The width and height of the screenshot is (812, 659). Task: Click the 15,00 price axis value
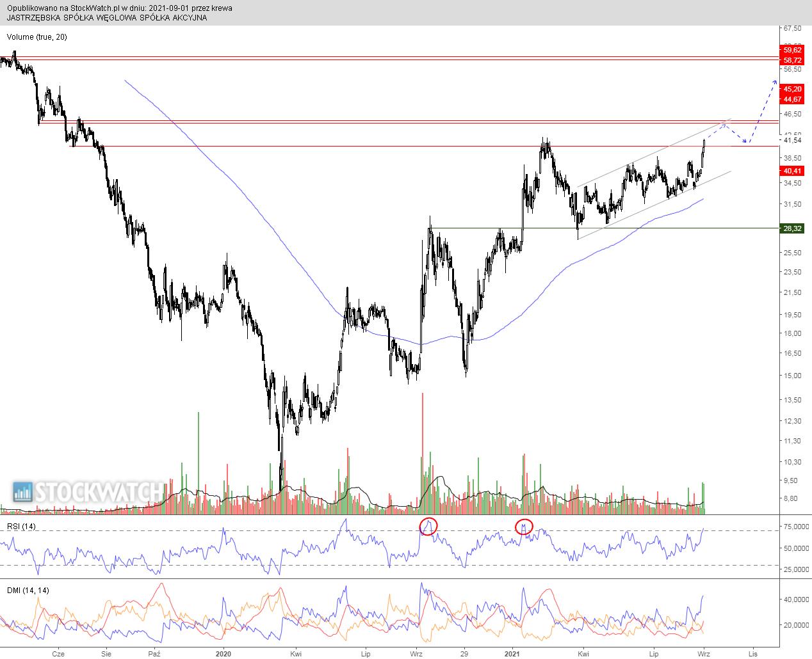tap(792, 375)
